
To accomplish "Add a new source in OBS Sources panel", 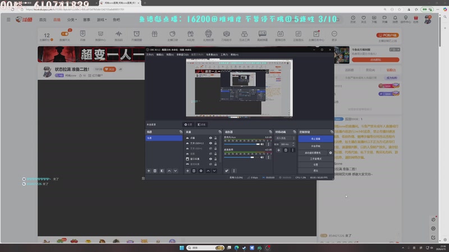I will click(187, 171).
